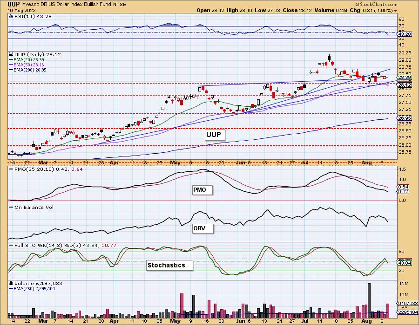Click the On Balance Vol legend
This screenshot has height=325, width=419.
pyautogui.click(x=34, y=207)
